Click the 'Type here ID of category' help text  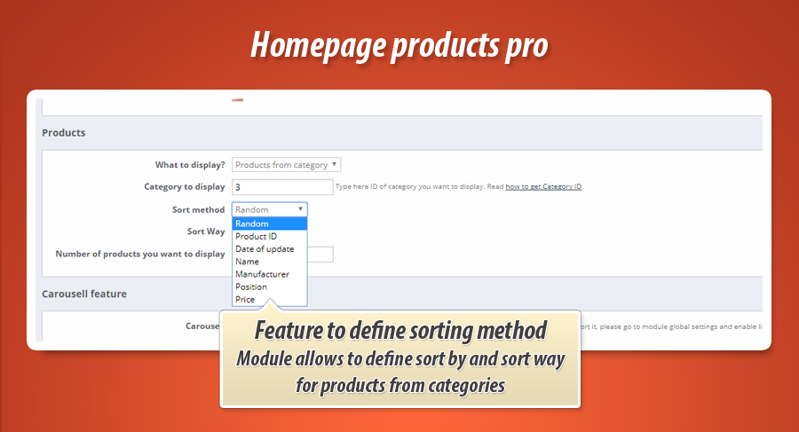point(419,187)
